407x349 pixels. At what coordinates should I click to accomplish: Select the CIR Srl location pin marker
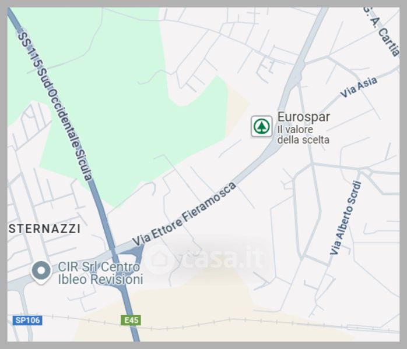41,272
